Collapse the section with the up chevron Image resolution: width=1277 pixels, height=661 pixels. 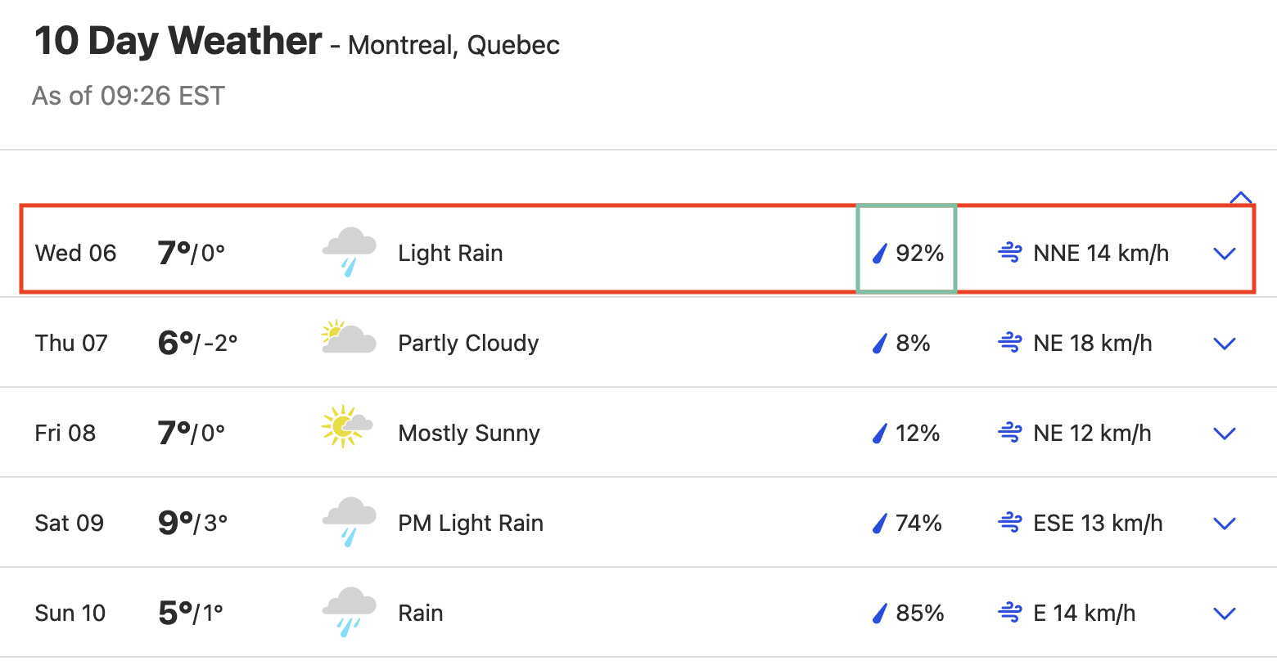click(1241, 197)
